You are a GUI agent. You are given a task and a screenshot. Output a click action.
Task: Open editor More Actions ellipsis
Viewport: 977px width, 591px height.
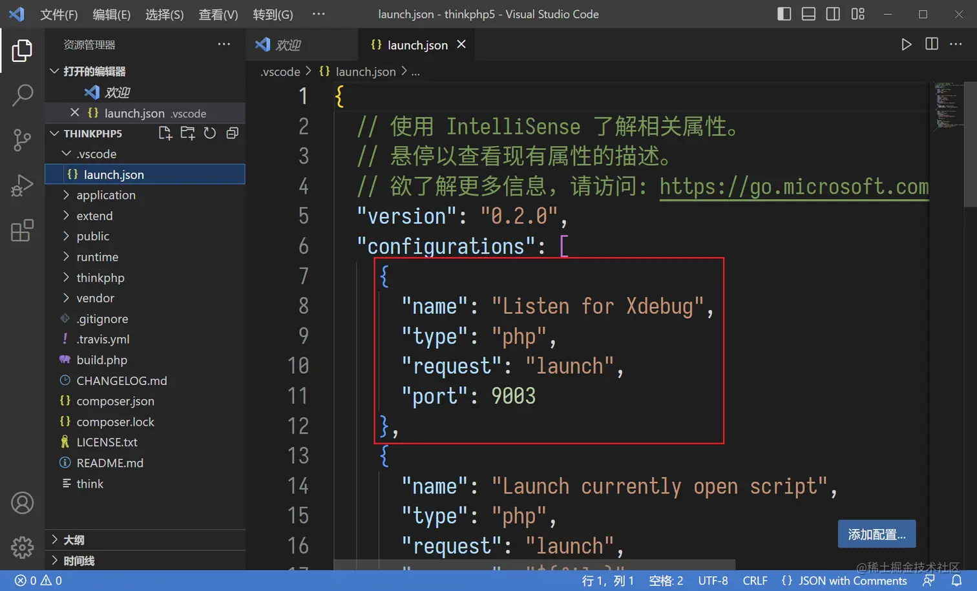(x=956, y=44)
